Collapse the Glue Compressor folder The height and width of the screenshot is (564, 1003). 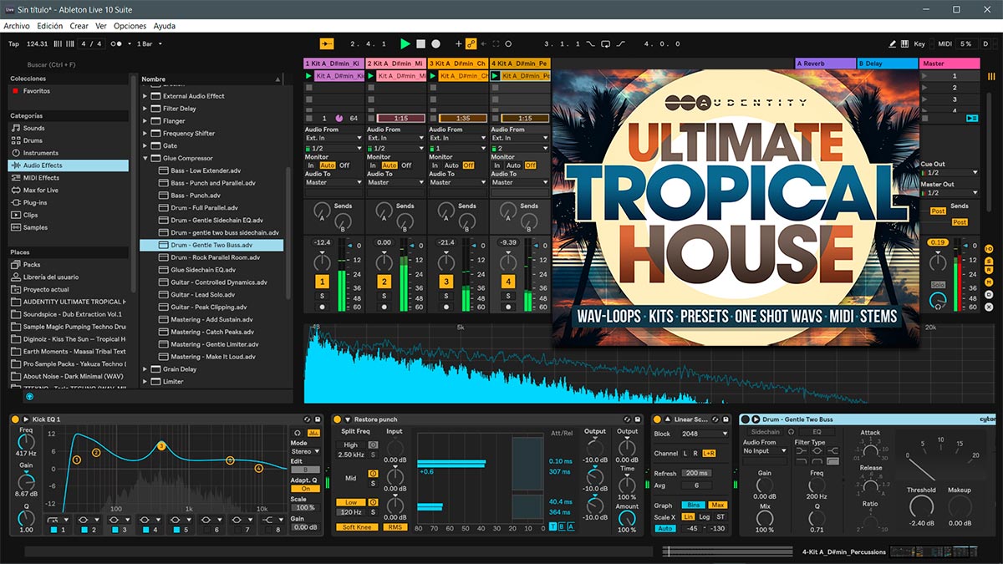click(145, 158)
